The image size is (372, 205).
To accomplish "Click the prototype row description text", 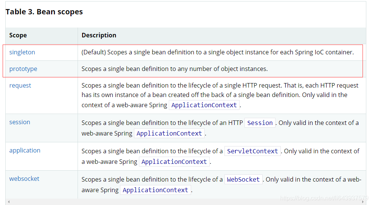I will pos(174,69).
